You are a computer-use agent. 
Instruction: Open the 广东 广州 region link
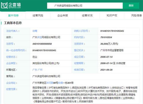[x=38, y=70]
